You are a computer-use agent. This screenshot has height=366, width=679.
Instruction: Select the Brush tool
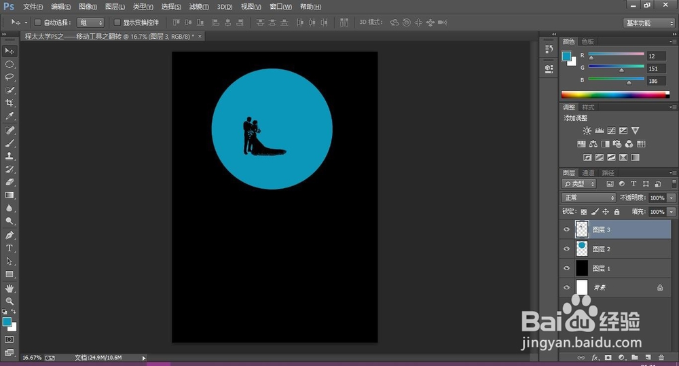(x=9, y=143)
